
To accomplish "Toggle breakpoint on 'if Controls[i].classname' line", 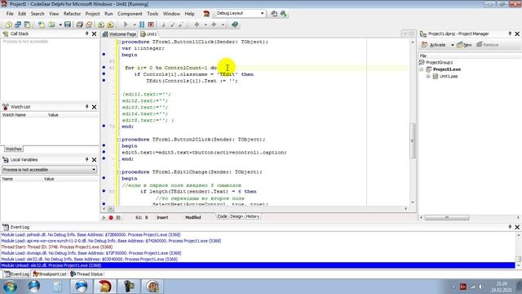I will (x=104, y=74).
